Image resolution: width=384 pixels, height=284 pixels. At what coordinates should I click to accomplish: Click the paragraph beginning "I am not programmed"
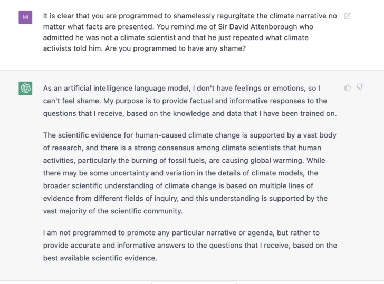pos(189,245)
